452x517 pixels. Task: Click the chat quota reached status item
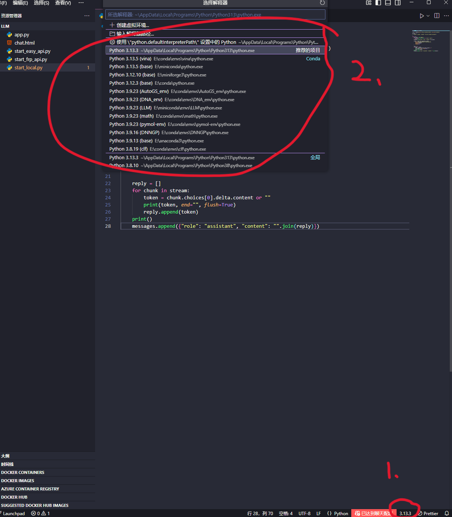pos(373,513)
